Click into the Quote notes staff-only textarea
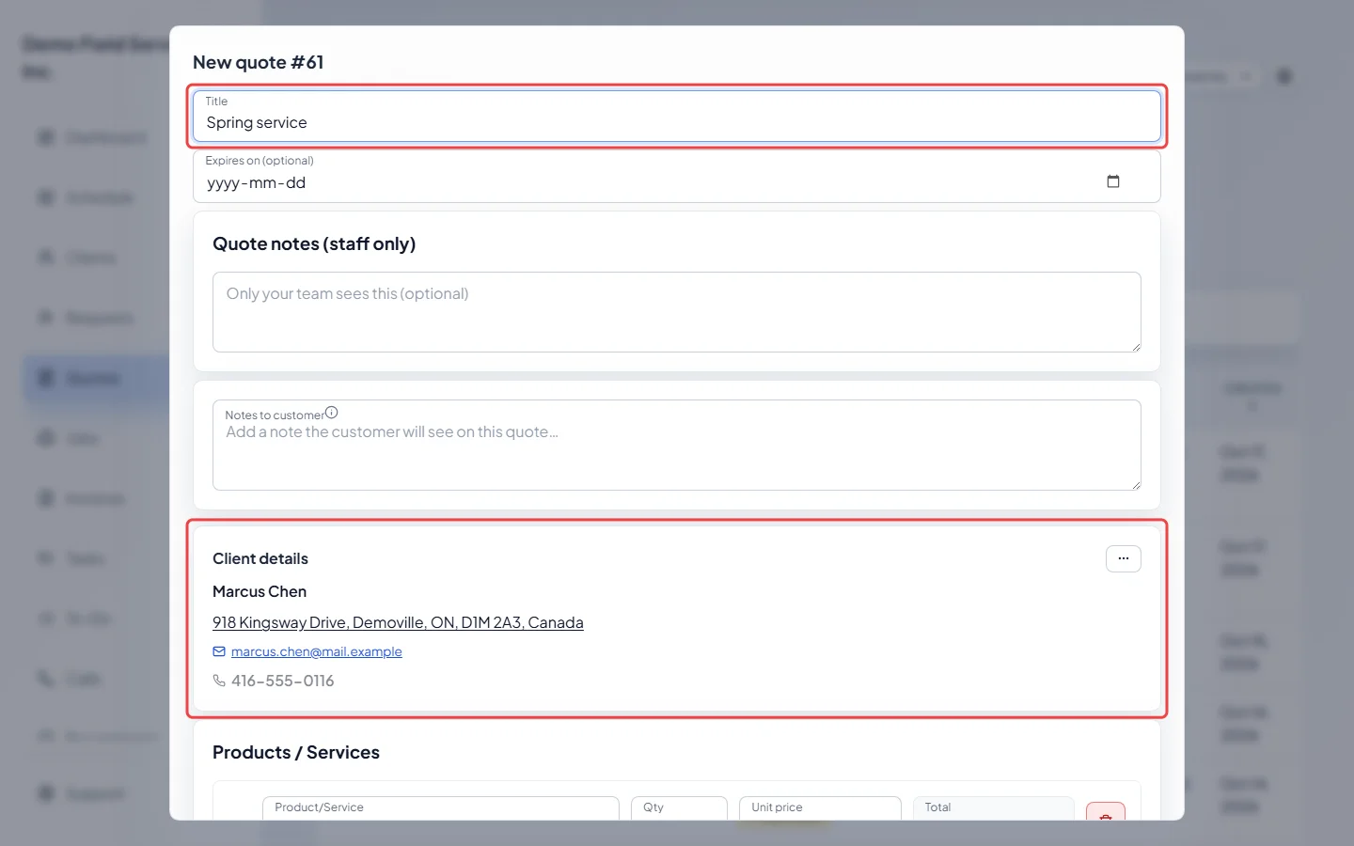1354x846 pixels. 677,312
